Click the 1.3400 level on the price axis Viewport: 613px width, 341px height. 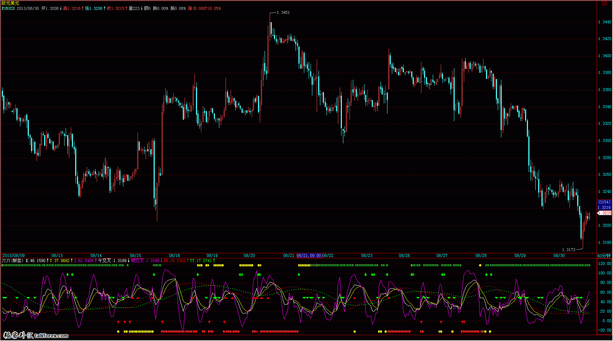pos(605,56)
